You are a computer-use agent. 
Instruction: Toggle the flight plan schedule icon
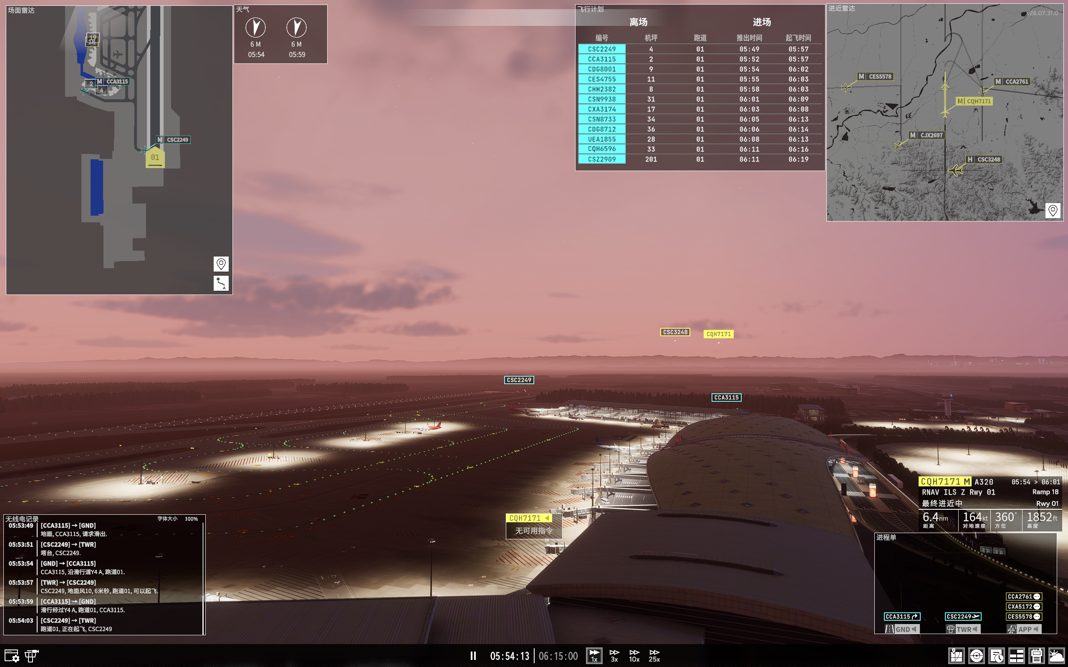pyautogui.click(x=997, y=656)
